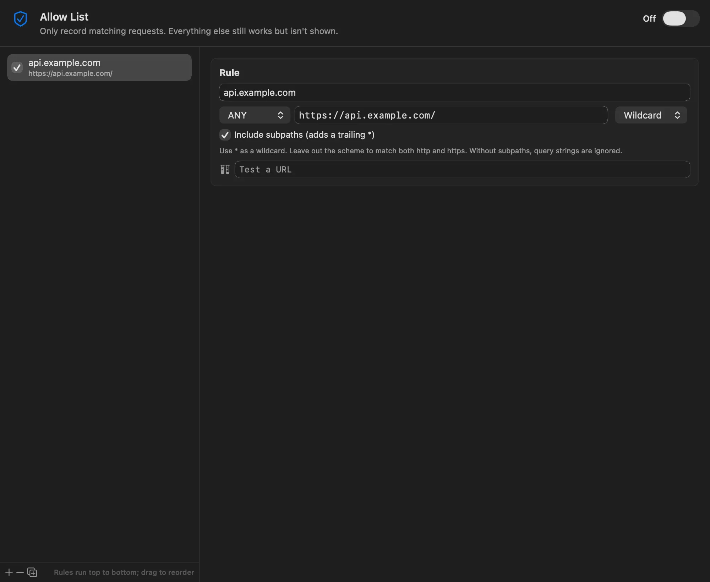Click "Rules run top to bottom" hint
710x582 pixels.
point(124,572)
